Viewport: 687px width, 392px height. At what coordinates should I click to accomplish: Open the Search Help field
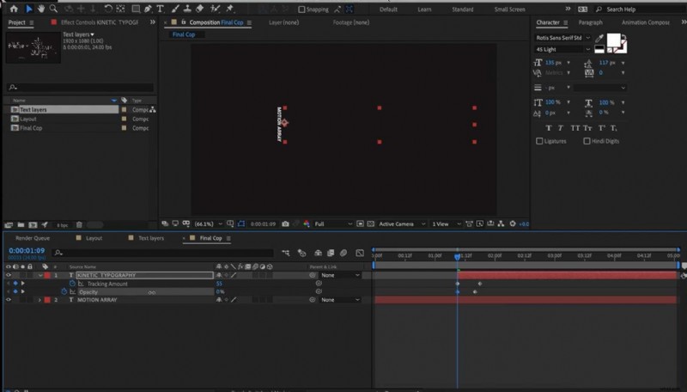(640, 9)
